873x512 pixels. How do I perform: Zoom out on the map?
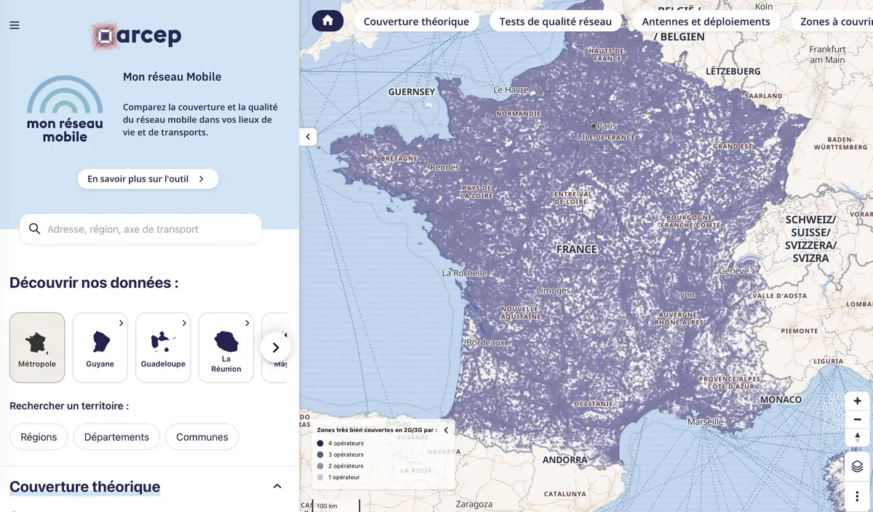[x=858, y=419]
